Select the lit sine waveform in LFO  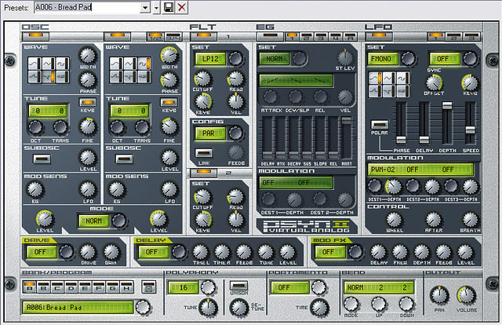click(x=375, y=78)
